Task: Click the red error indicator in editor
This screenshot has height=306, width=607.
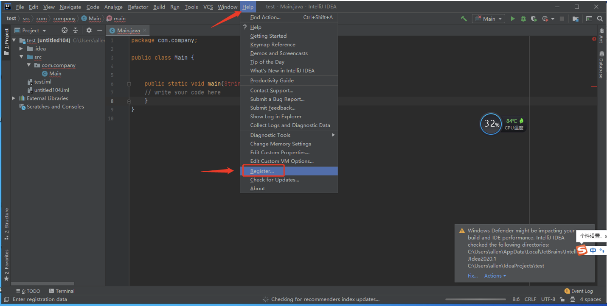Action: point(594,39)
